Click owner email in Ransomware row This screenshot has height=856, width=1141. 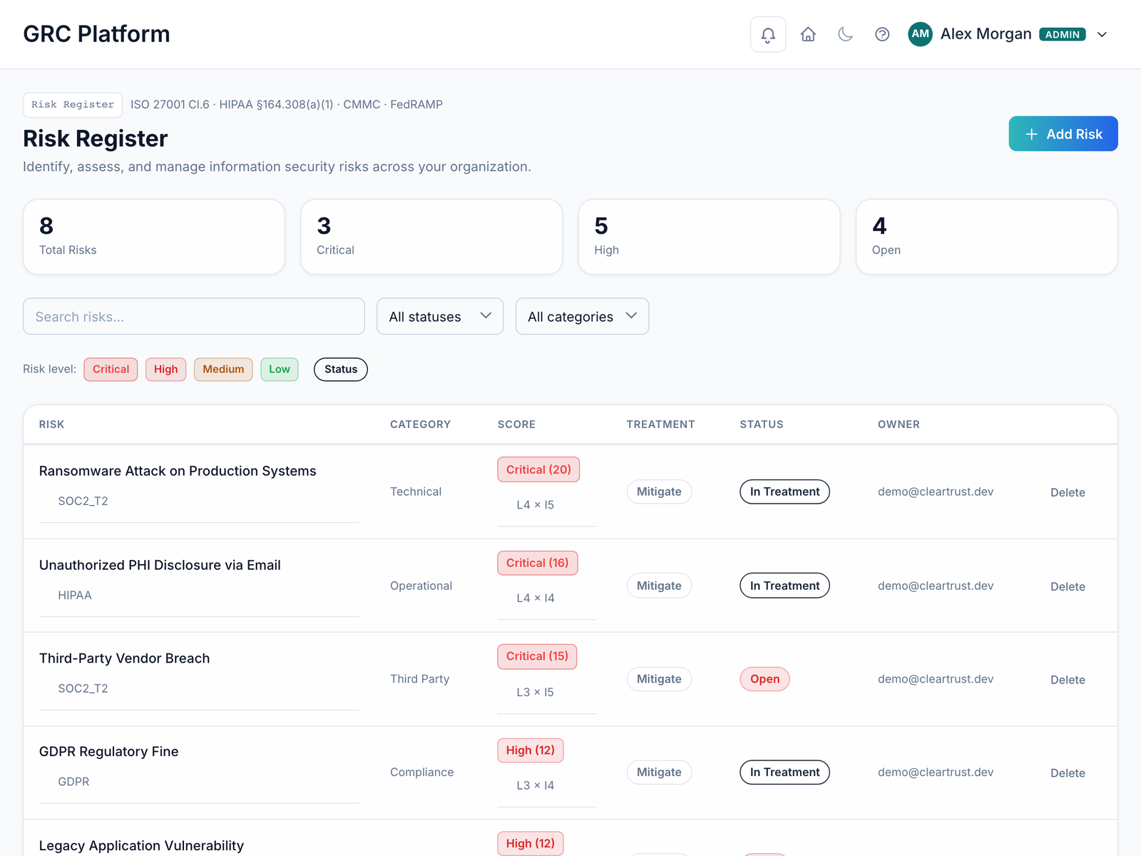pos(936,491)
